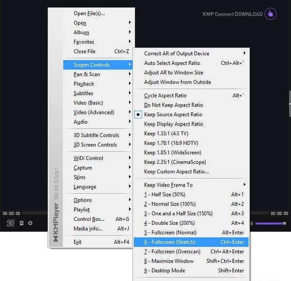Click the KMPlayer logo on menu sidebar
291x281 pixels.
(56, 222)
